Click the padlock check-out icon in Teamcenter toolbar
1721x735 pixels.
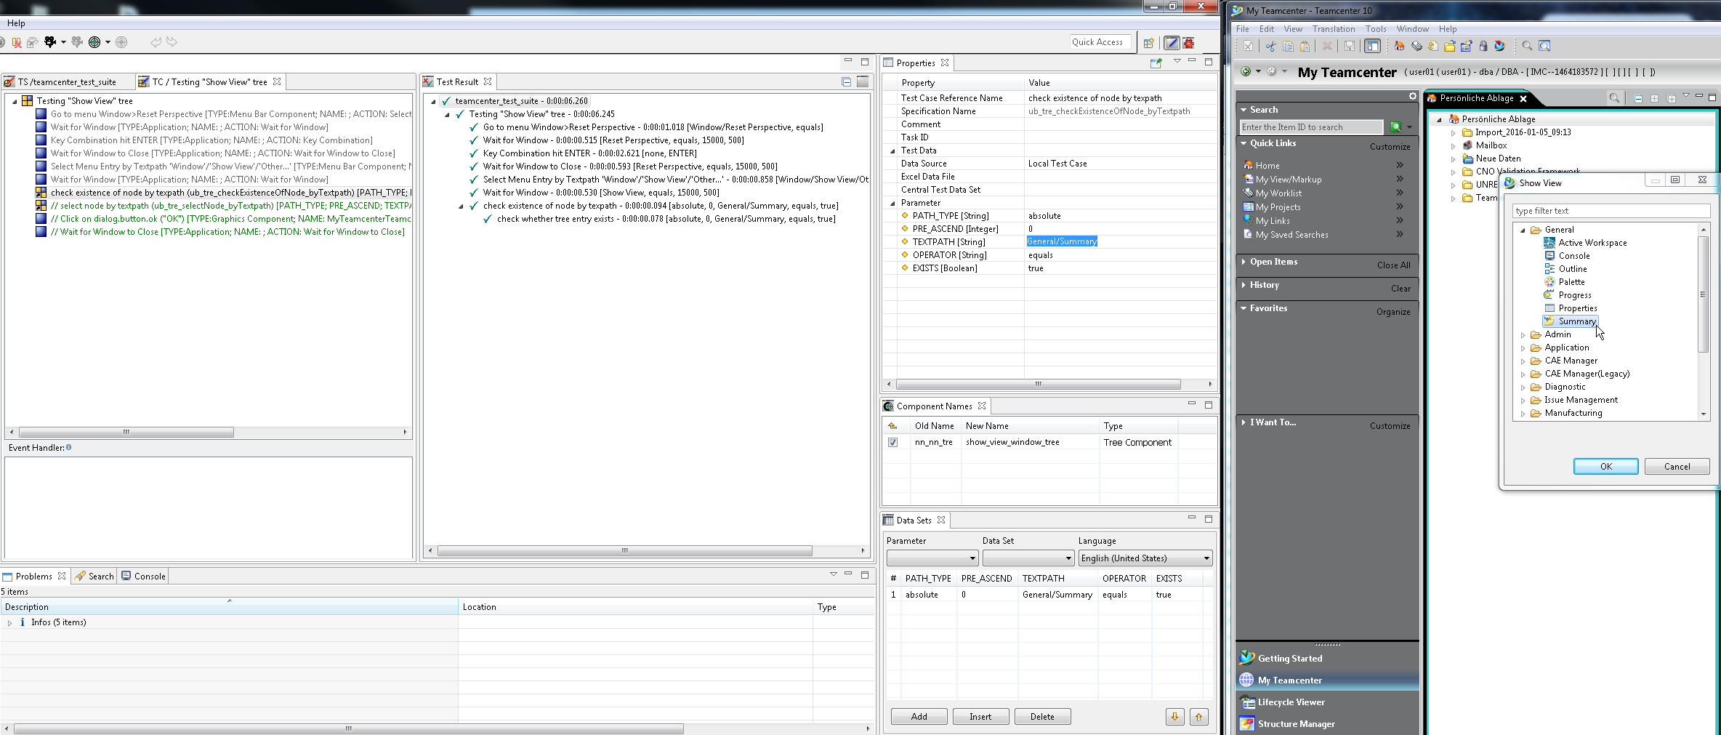1483,46
